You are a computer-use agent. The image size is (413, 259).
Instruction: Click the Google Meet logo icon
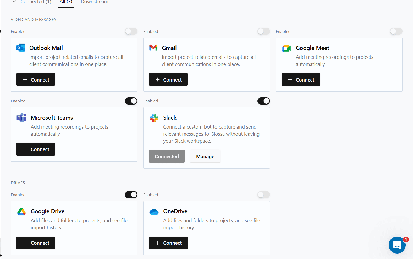(287, 48)
